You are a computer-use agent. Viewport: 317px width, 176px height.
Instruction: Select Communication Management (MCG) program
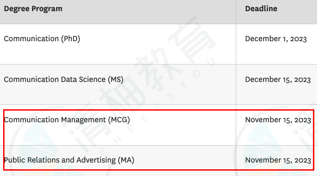pyautogui.click(x=67, y=120)
